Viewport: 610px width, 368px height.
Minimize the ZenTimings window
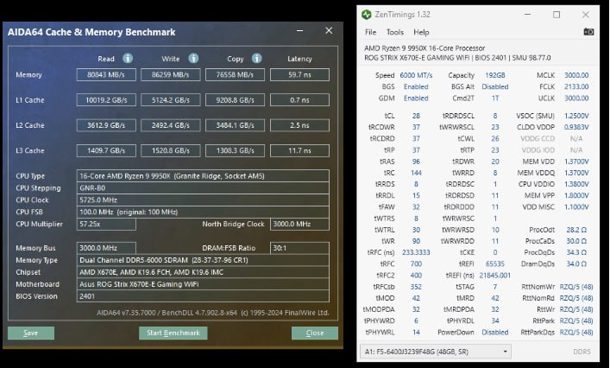click(527, 15)
